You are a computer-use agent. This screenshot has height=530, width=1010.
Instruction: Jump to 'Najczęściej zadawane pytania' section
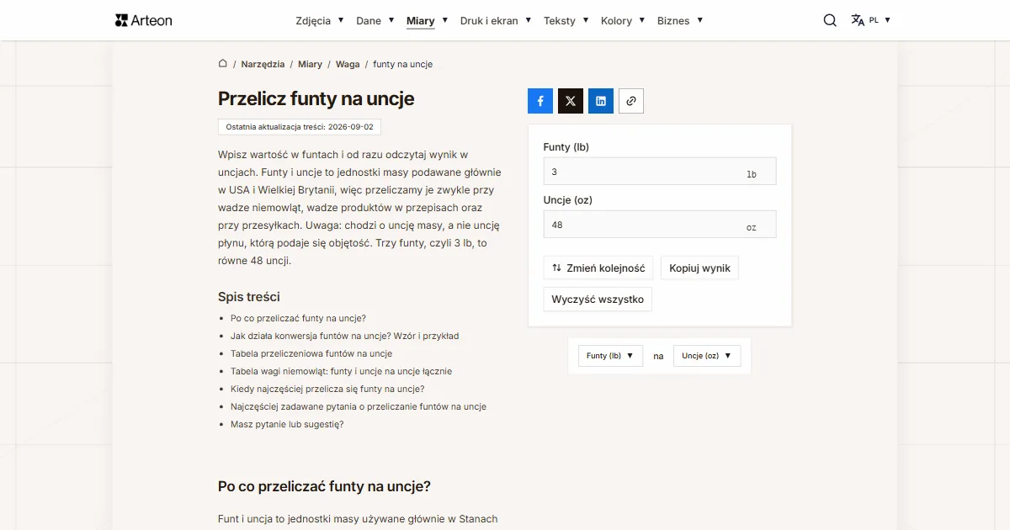pyautogui.click(x=359, y=406)
